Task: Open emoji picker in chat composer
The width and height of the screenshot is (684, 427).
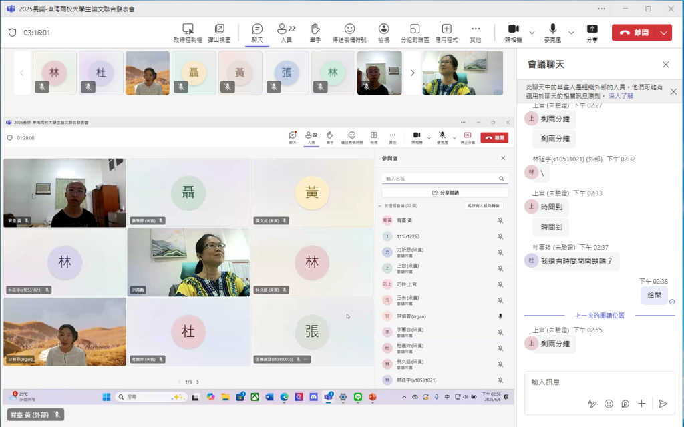Action: tap(609, 404)
